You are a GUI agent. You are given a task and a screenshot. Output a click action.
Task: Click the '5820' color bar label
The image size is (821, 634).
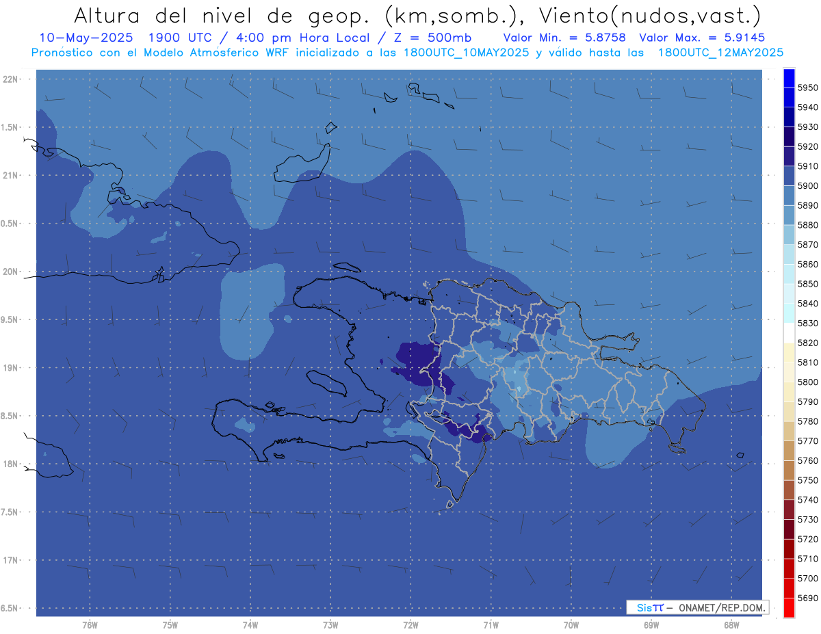click(807, 343)
